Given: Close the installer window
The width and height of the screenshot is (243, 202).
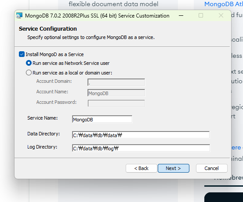Looking at the screenshot, I should [x=221, y=15].
